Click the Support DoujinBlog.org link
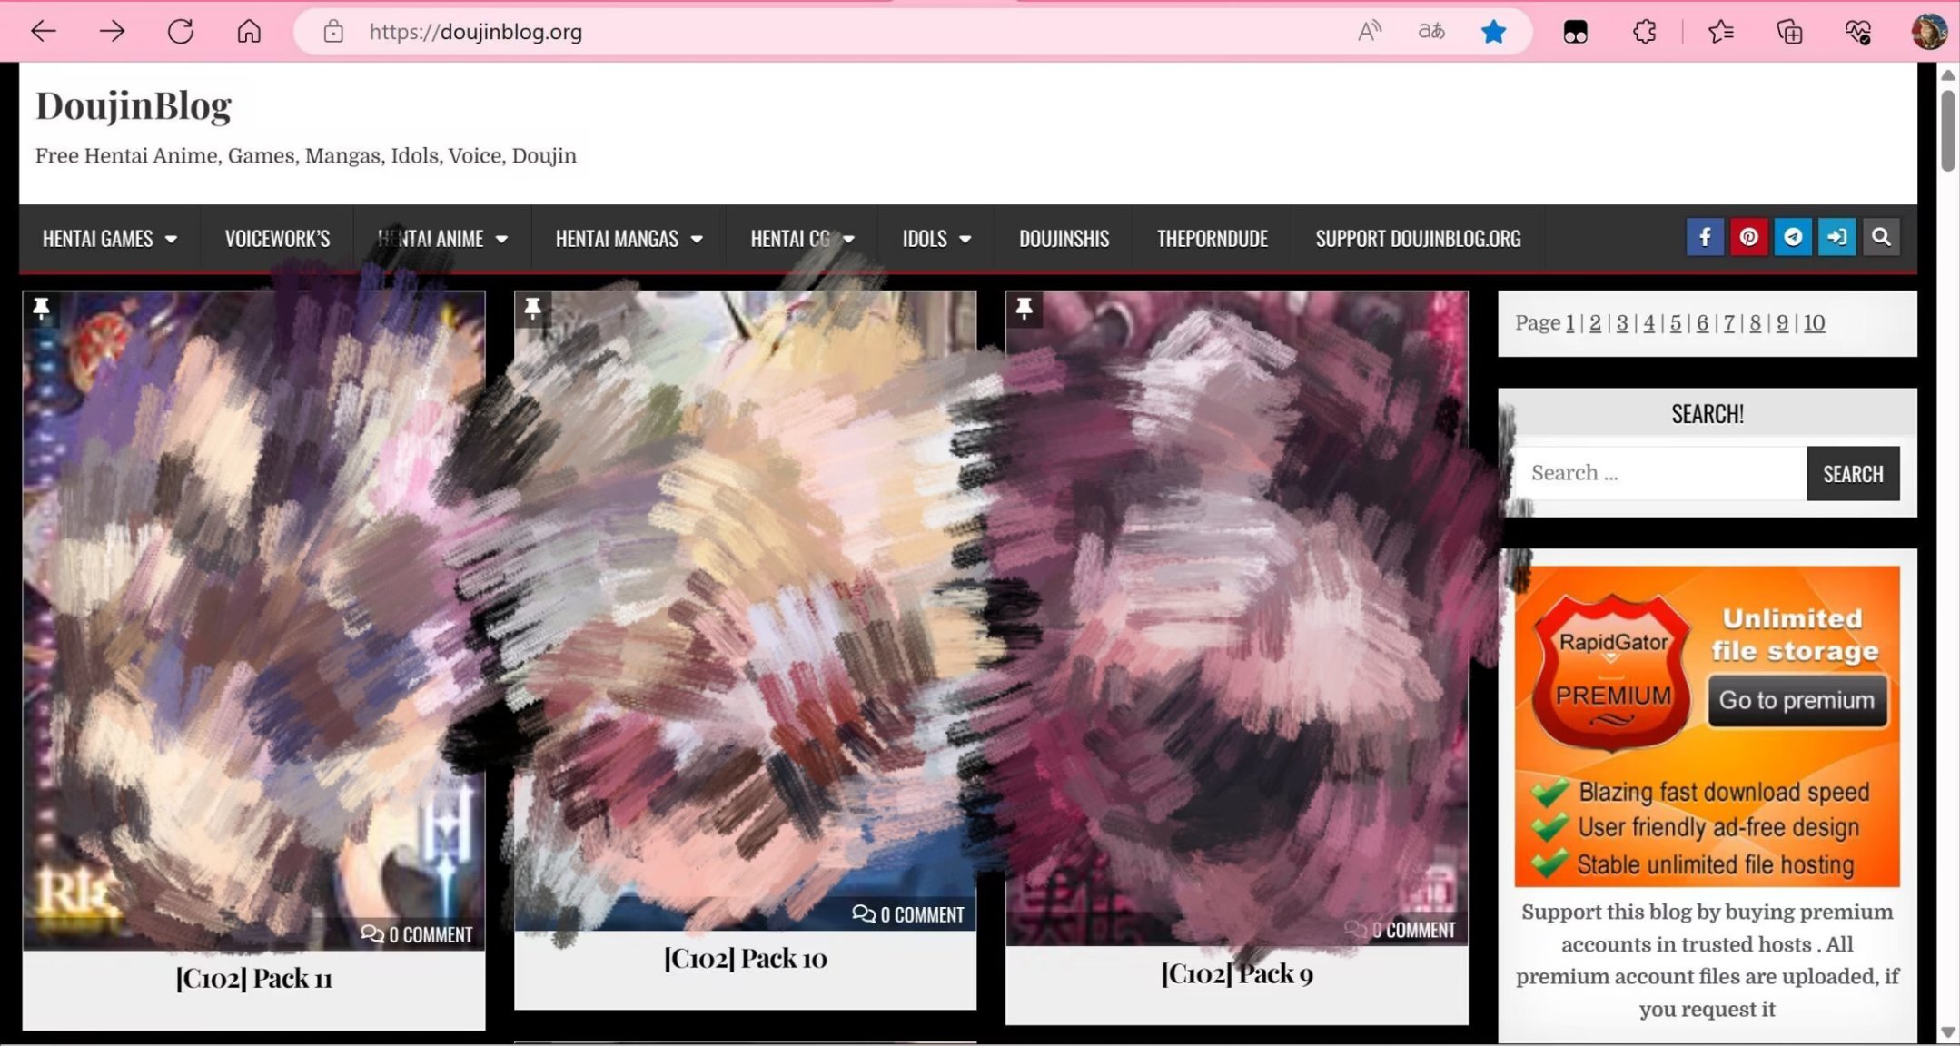Screen dimensions: 1960x1046 tap(1418, 237)
